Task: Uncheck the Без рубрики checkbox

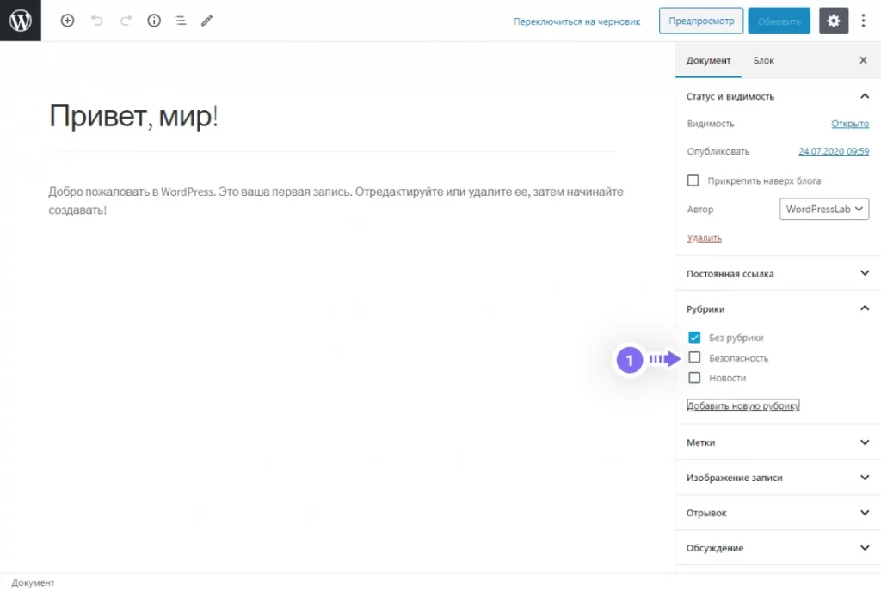Action: [x=693, y=338]
